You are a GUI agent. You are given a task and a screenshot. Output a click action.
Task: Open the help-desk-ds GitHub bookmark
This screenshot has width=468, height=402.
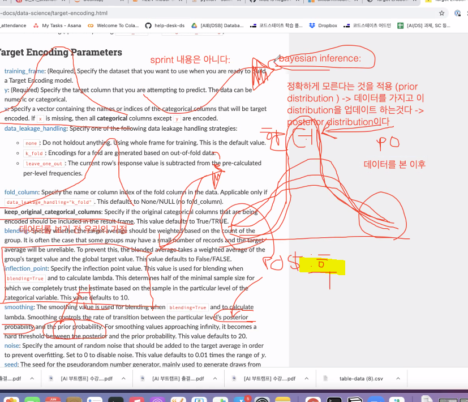click(165, 25)
